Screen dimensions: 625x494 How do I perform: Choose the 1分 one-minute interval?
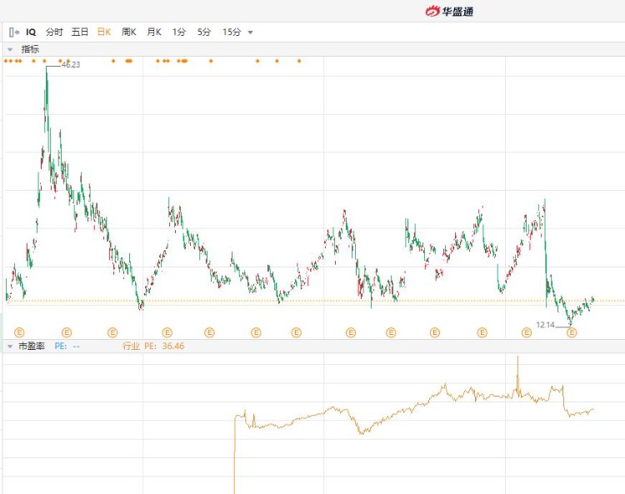(x=179, y=32)
